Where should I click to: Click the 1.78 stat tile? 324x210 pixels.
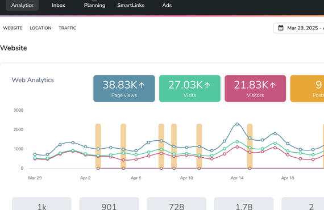point(244,204)
